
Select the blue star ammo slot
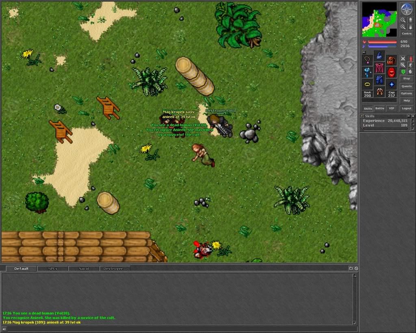click(392, 85)
